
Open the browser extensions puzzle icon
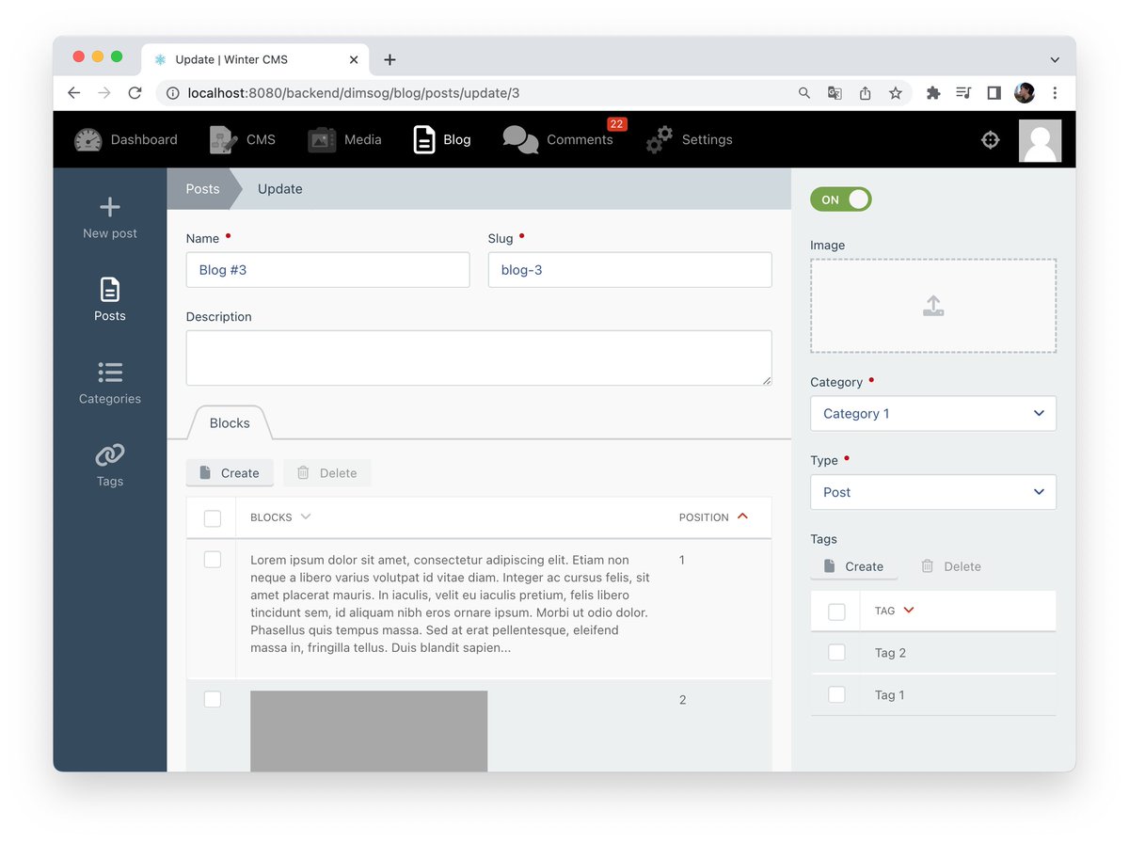933,93
